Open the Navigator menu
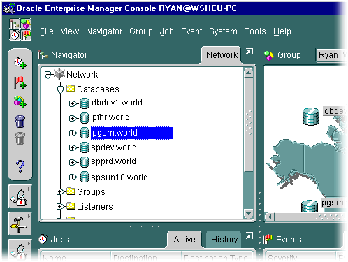This screenshot has width=348, height=262. pyautogui.click(x=104, y=31)
